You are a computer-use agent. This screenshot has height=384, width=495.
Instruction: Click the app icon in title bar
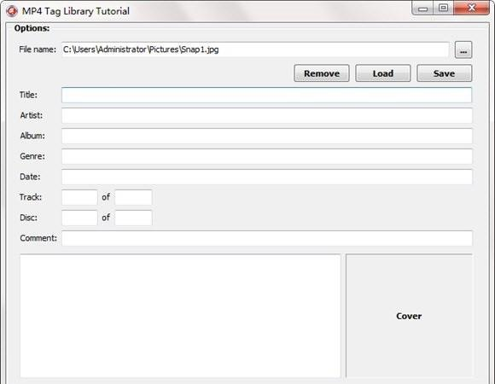(x=12, y=11)
